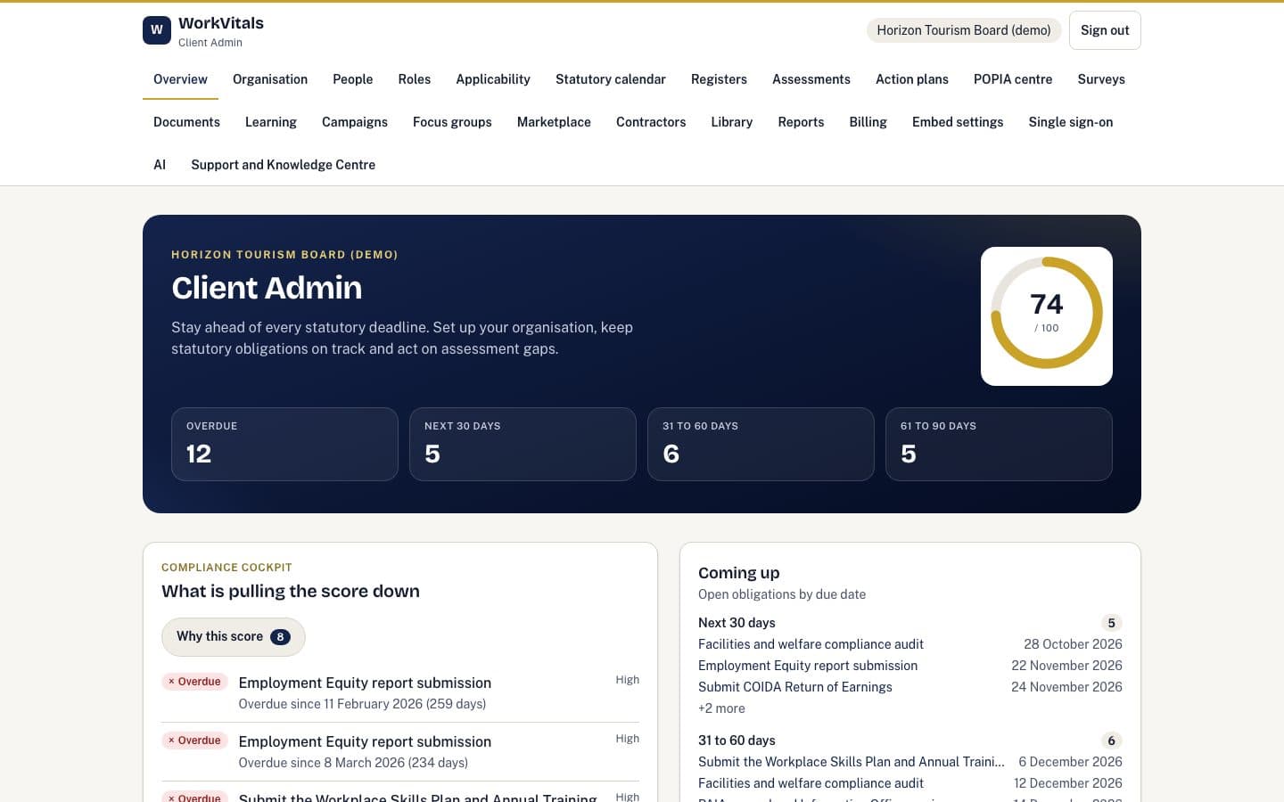This screenshot has width=1284, height=802.
Task: Open the Library tab
Action: [732, 122]
